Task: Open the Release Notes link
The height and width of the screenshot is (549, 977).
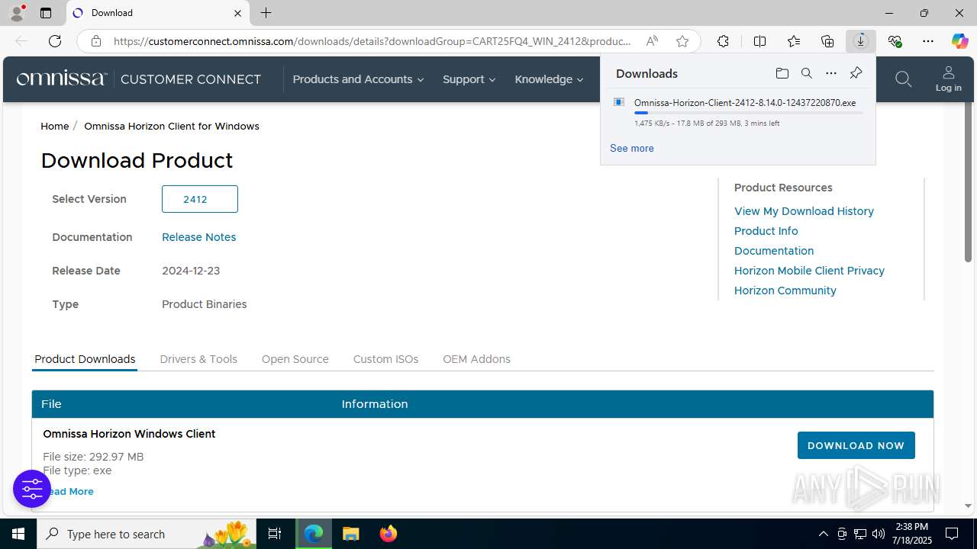Action: (198, 237)
